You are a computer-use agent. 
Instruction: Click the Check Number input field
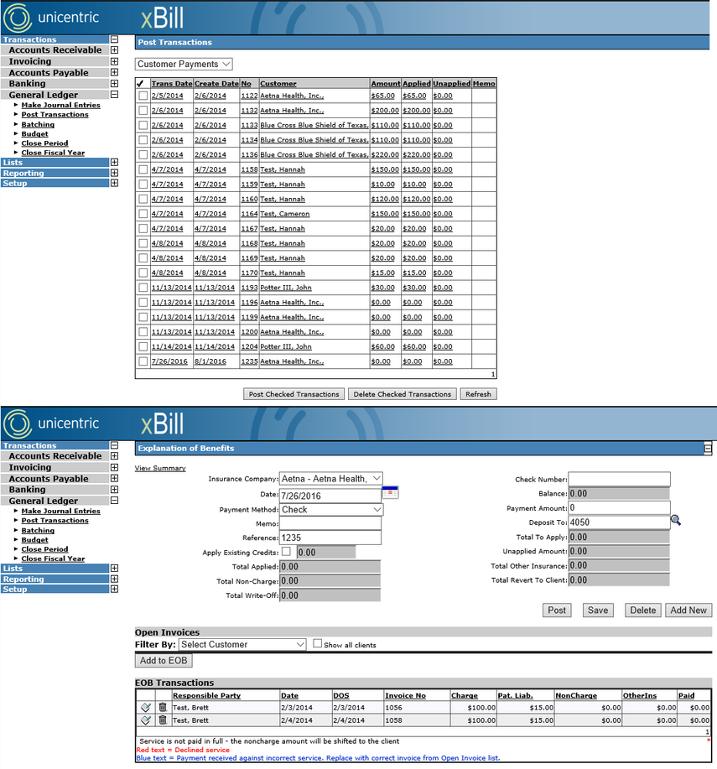pos(620,479)
